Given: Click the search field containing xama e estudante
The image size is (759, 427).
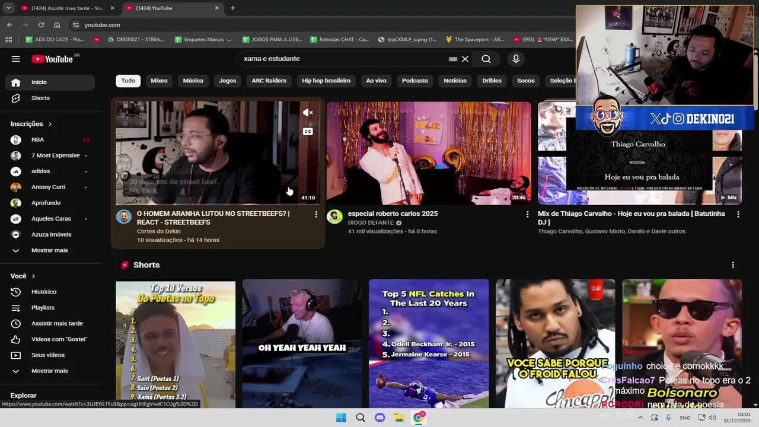Looking at the screenshot, I should click(x=344, y=59).
